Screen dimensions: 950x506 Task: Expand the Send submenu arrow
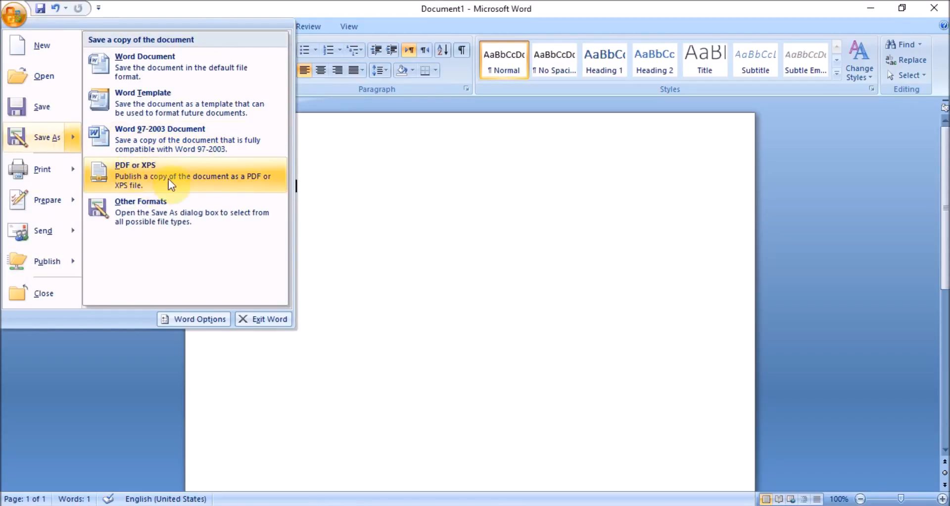[73, 230]
